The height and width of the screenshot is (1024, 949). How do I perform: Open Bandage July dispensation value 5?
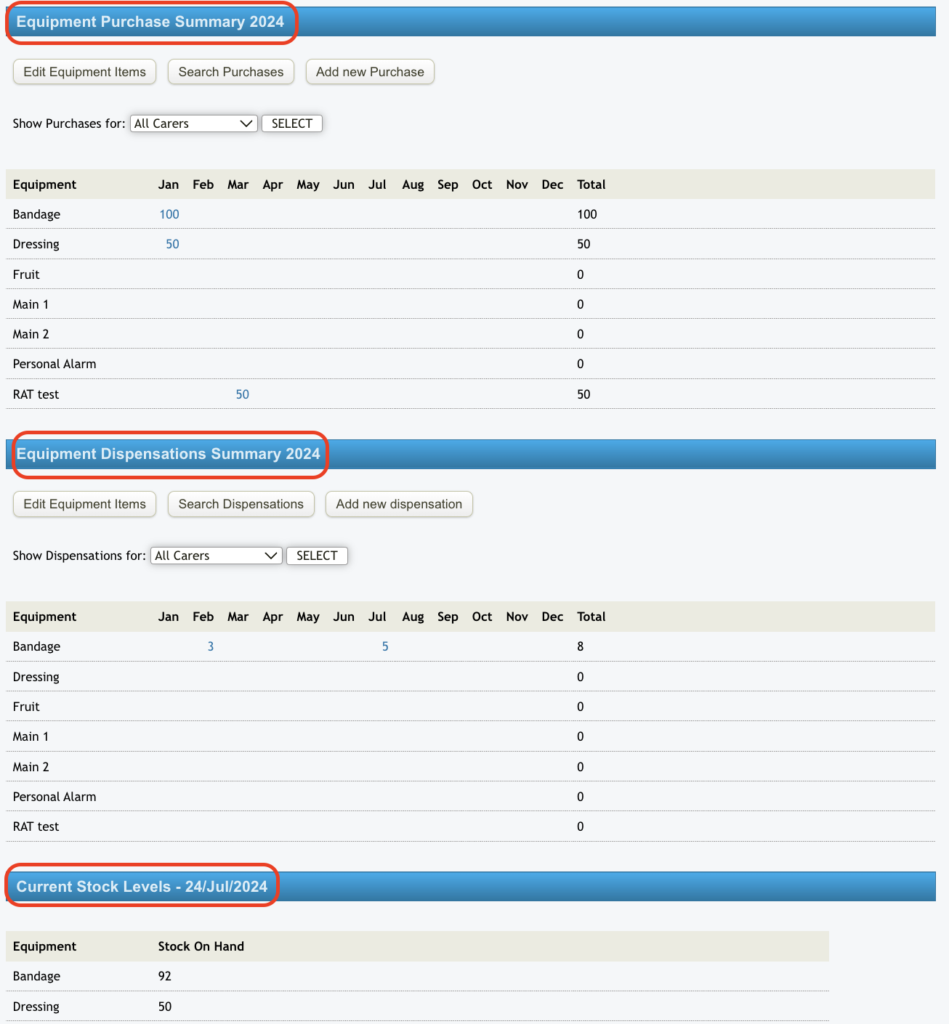pos(385,646)
